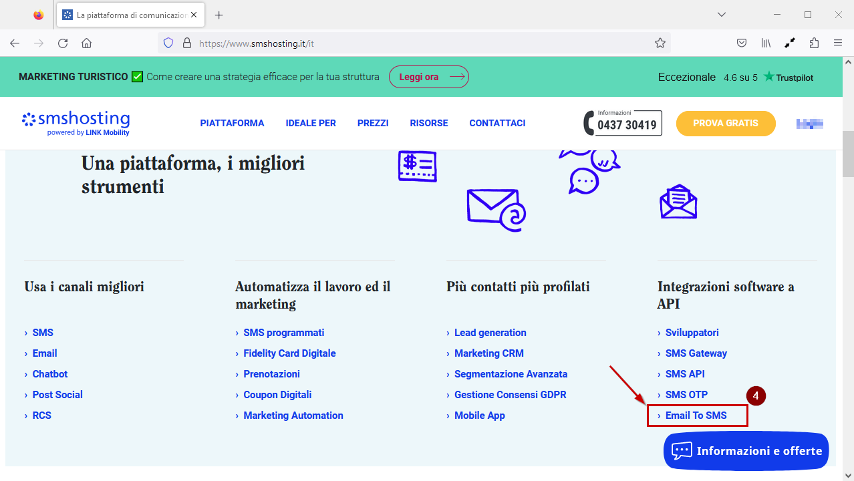Click the open envelope letter illustration
854x481 pixels.
(678, 202)
